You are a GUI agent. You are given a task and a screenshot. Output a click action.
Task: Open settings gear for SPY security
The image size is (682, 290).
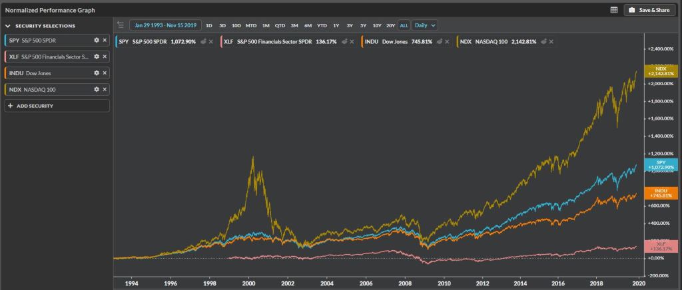[97, 41]
